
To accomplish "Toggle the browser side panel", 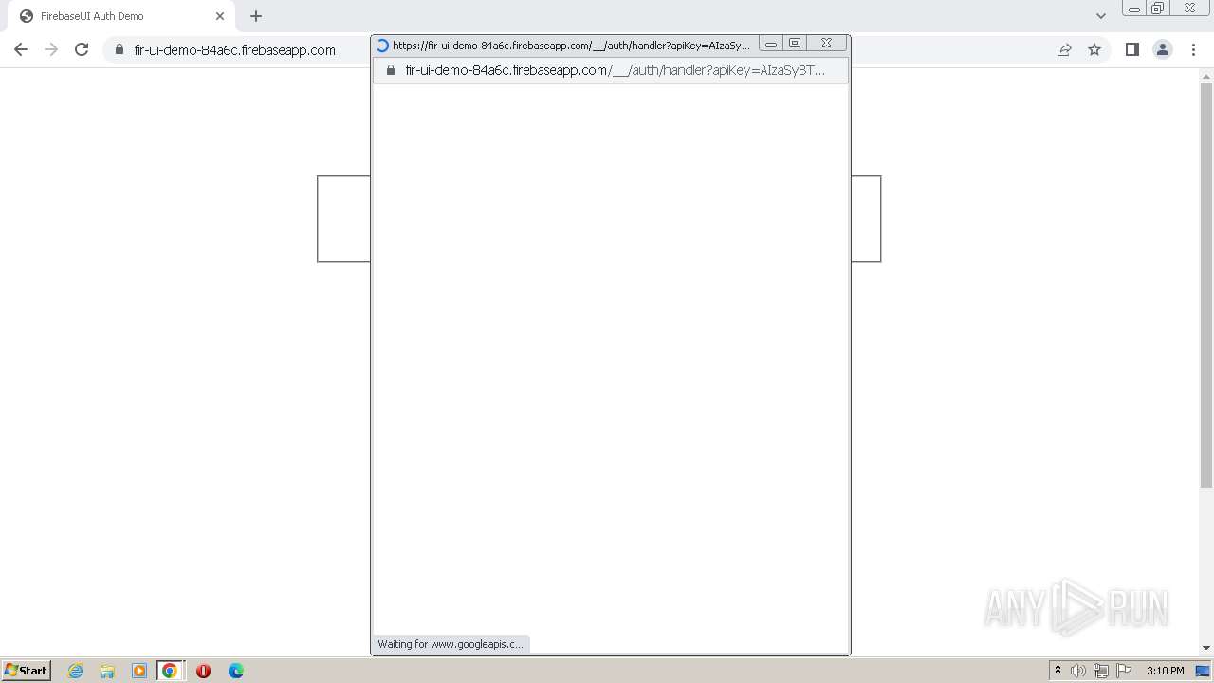I will pyautogui.click(x=1131, y=49).
